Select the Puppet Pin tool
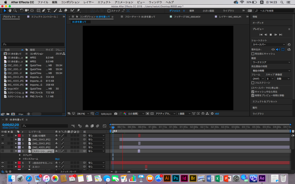This screenshot has width=295, height=184. (x=79, y=11)
